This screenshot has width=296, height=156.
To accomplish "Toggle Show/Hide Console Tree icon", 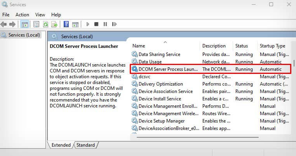I will point(25,24).
